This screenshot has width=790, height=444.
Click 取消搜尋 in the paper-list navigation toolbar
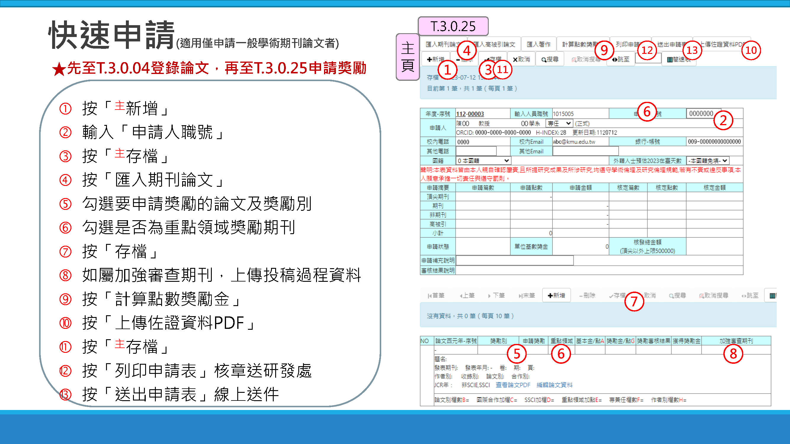[713, 295]
